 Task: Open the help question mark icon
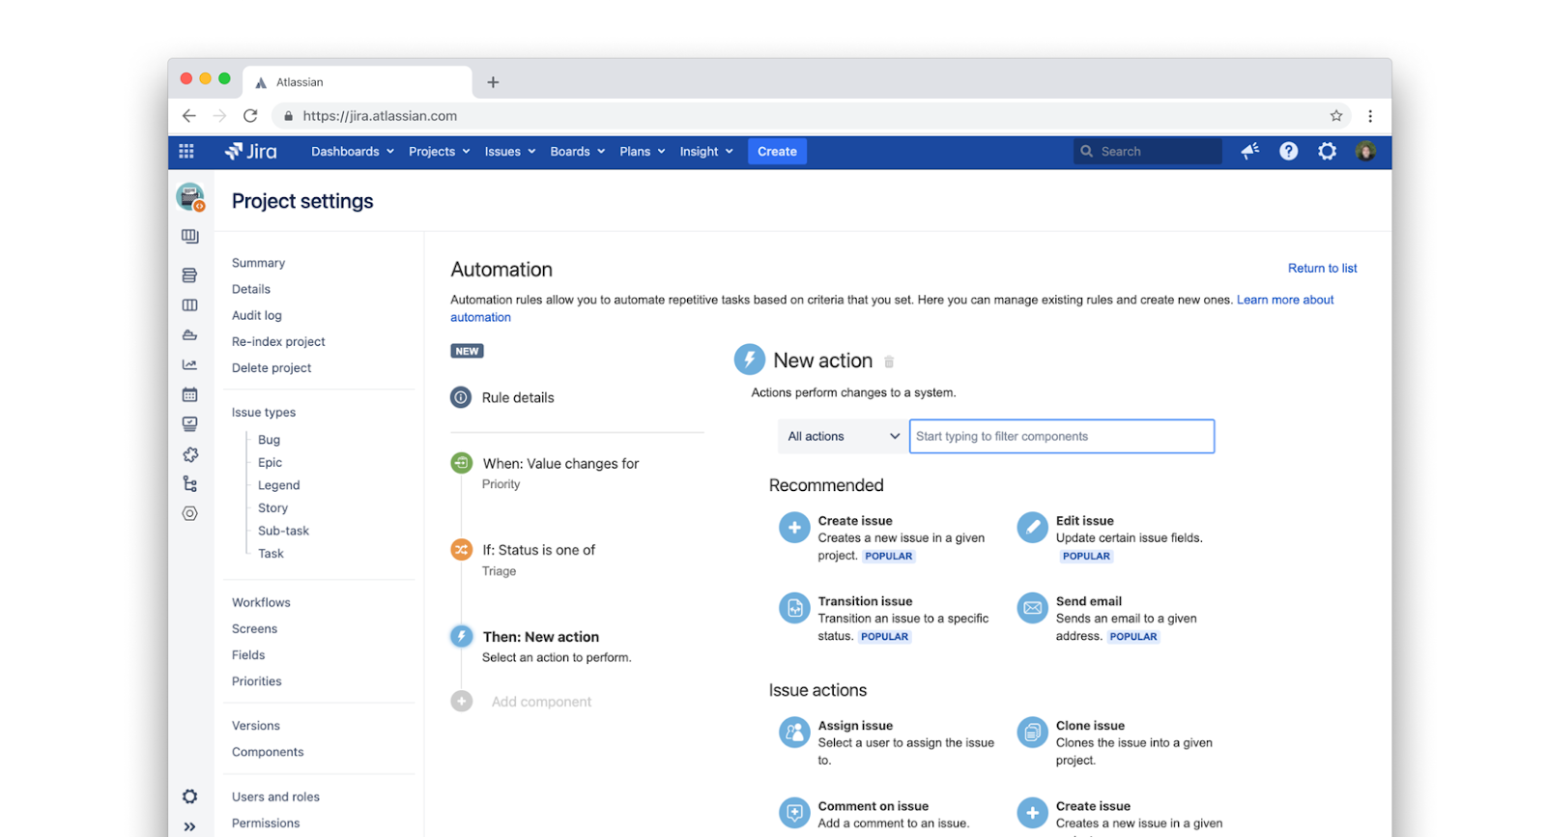tap(1289, 151)
